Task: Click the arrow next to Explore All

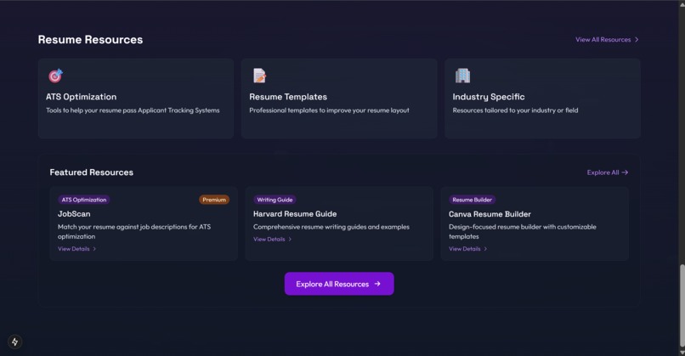Action: (x=626, y=172)
